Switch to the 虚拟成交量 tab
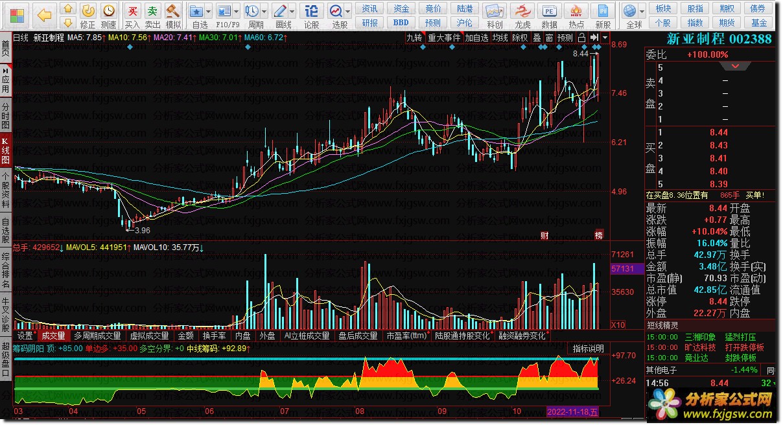The width and height of the screenshot is (783, 425). [149, 336]
